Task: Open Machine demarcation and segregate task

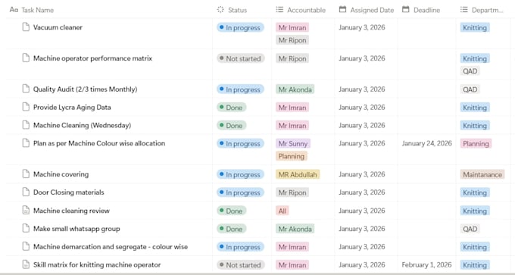Action: [111, 247]
